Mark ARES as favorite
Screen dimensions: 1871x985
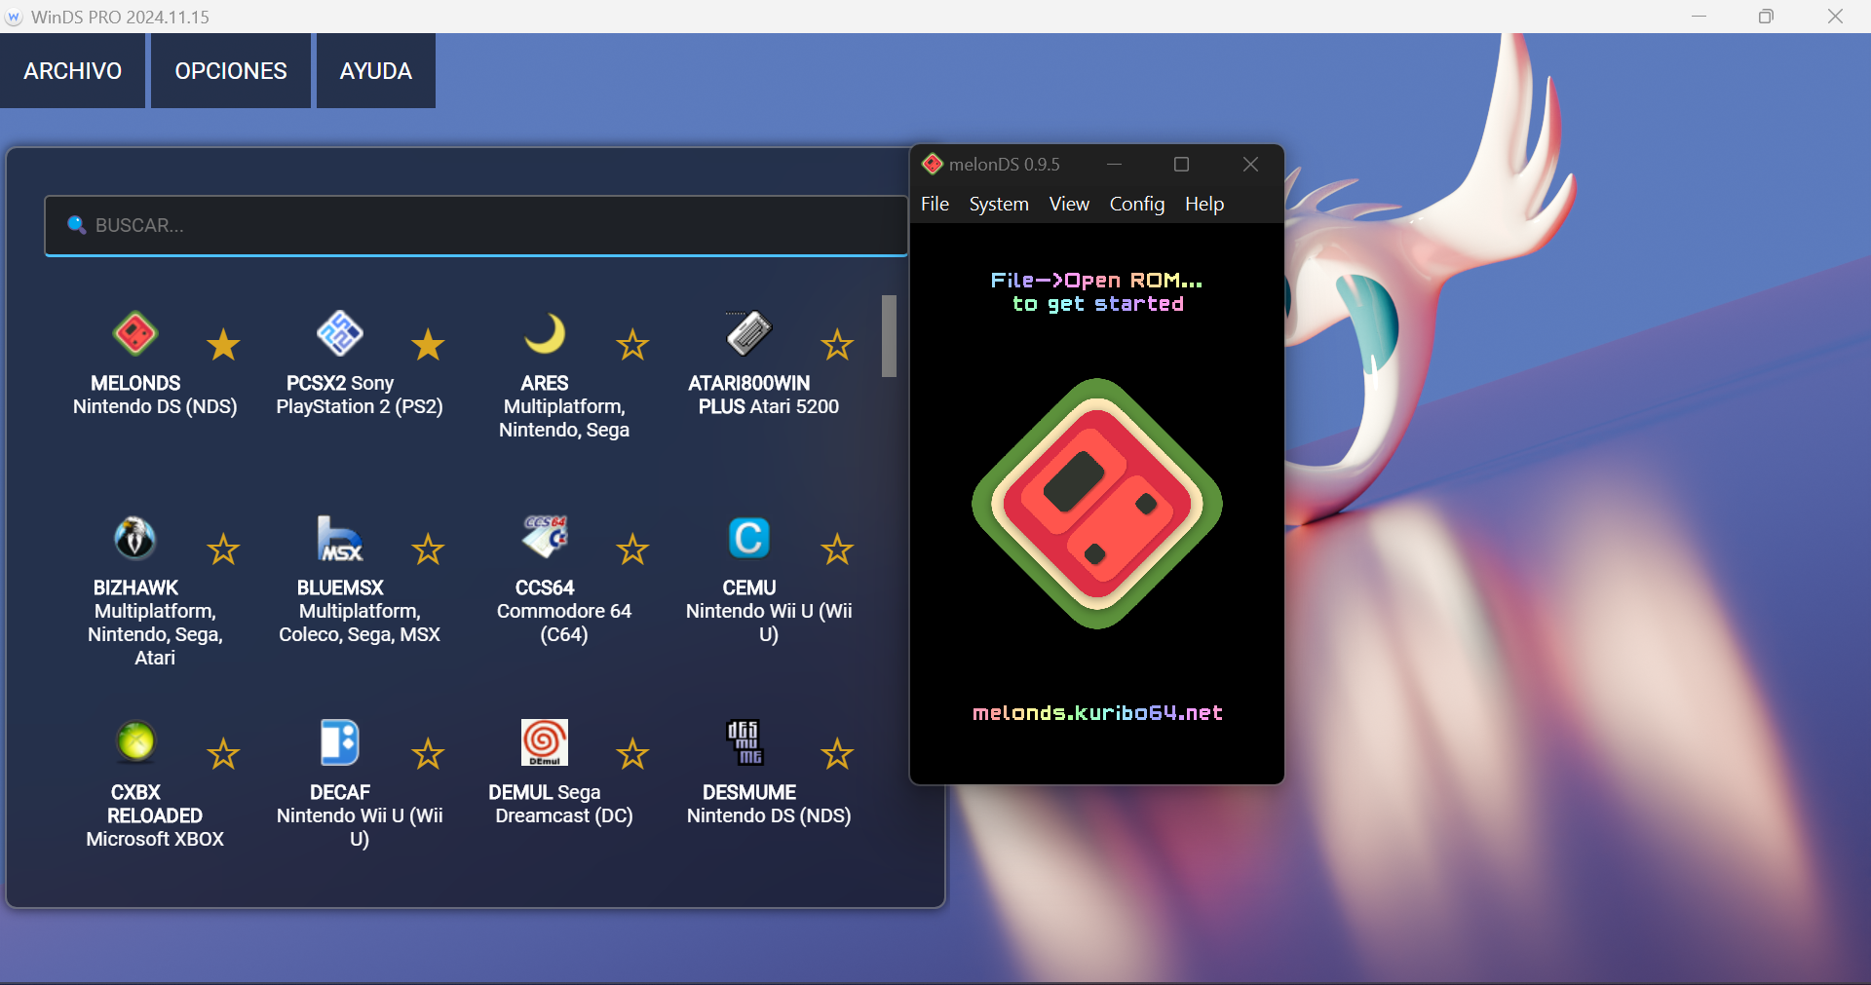pyautogui.click(x=632, y=345)
